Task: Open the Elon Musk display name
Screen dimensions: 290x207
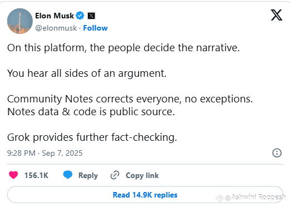Action: tap(55, 16)
